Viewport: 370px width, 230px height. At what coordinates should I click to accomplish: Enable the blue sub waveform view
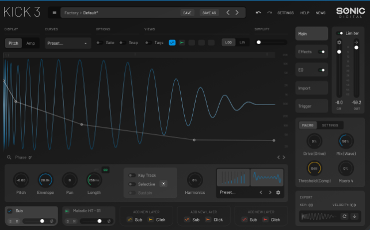172,42
